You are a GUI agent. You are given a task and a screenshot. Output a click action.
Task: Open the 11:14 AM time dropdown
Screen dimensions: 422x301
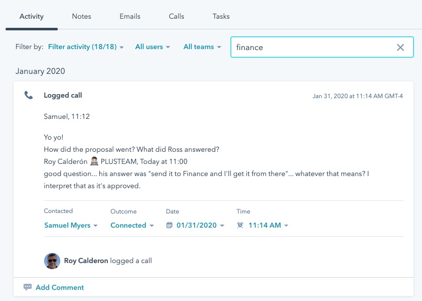click(x=268, y=225)
